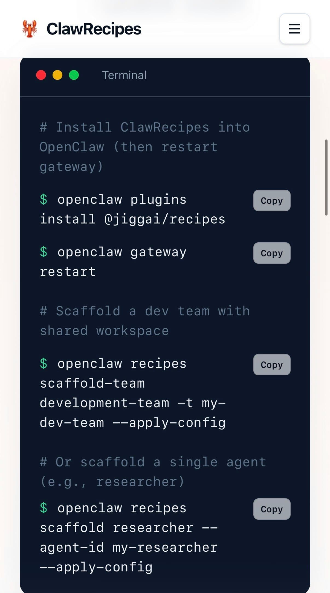
Task: Click the red terminal window dot
Action: click(x=41, y=75)
